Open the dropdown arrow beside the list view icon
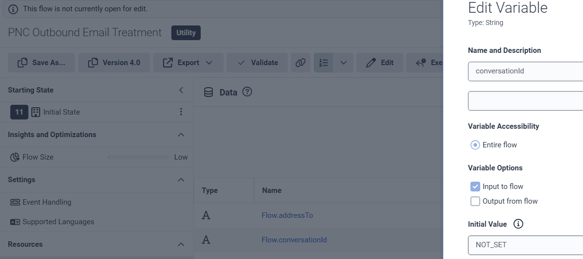583x259 pixels. pos(344,63)
